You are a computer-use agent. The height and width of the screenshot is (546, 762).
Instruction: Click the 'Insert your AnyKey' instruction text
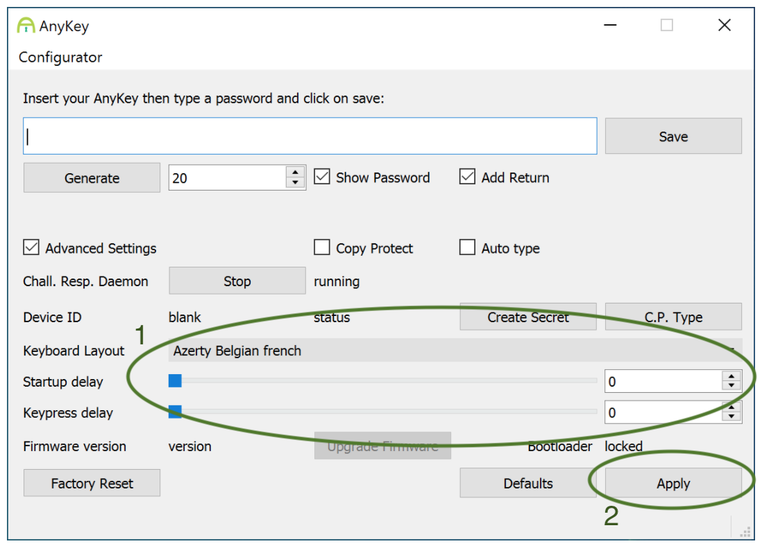203,98
